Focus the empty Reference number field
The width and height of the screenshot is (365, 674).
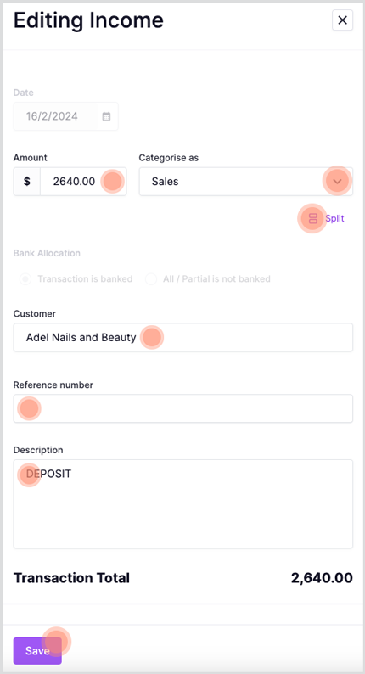tap(183, 408)
